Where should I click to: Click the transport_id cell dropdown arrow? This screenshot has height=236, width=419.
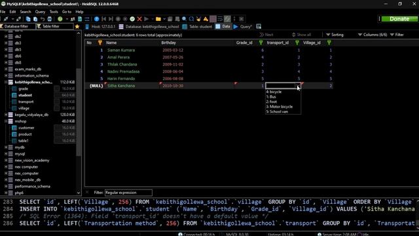pos(298,86)
